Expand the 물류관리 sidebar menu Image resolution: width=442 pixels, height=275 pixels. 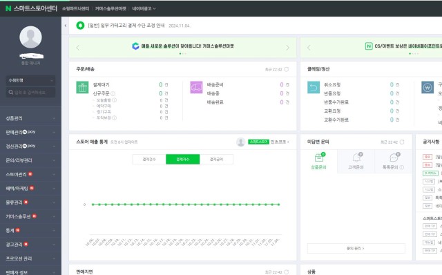30,202
